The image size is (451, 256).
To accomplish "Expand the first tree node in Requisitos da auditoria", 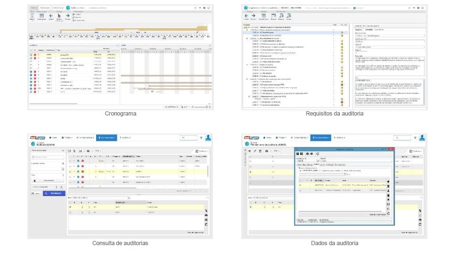I will pos(245,28).
